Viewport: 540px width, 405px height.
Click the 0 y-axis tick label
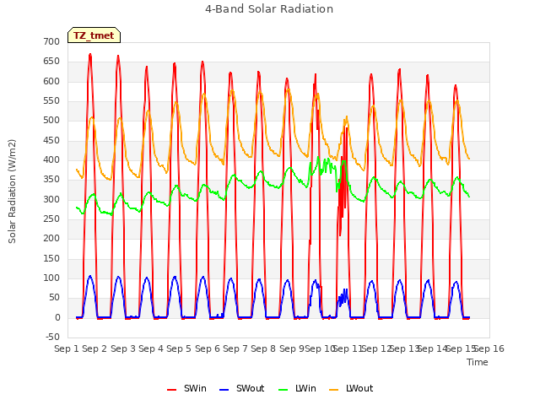(57, 318)
